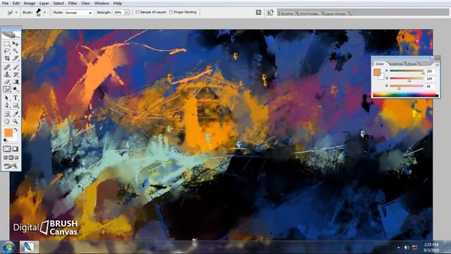
Task: Select the Path Selection tool
Action: click(7, 98)
